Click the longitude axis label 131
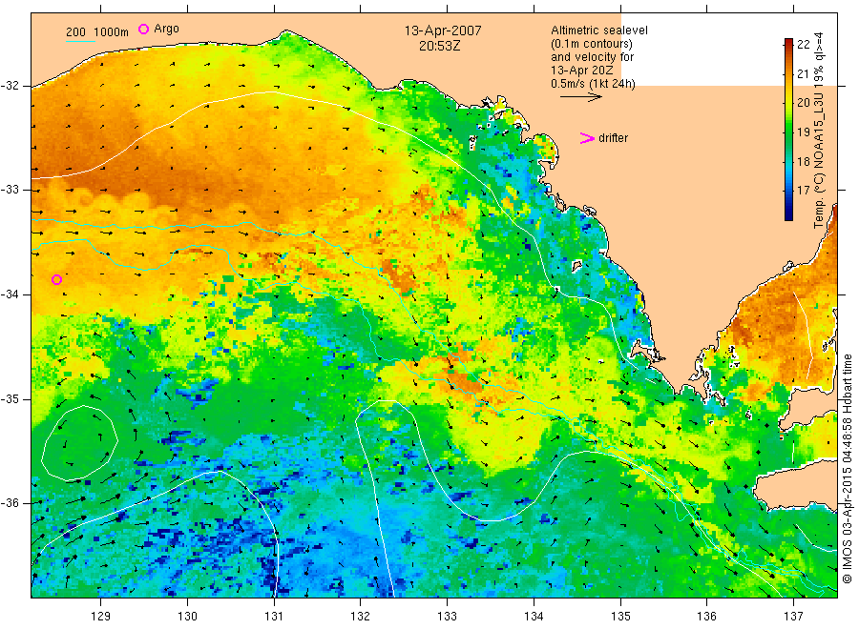 point(274,617)
